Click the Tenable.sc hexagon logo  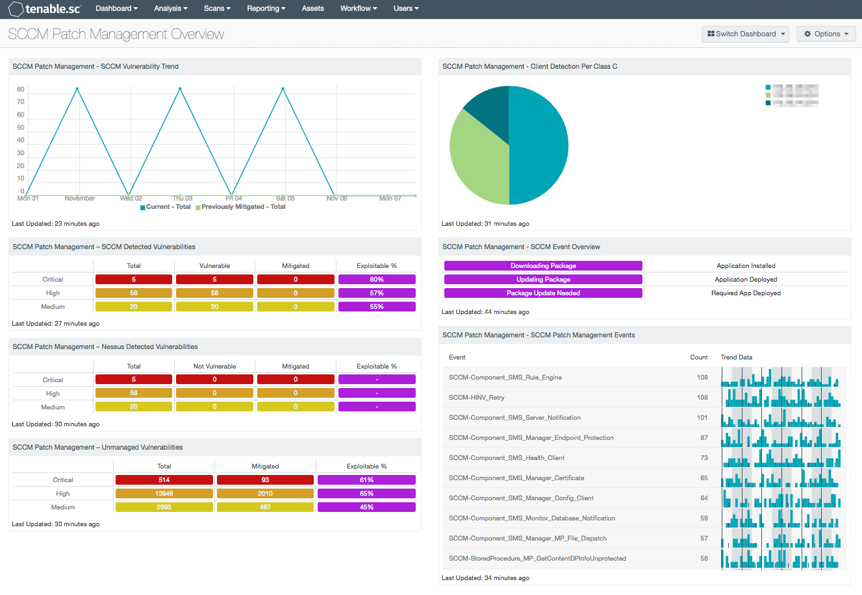click(16, 9)
